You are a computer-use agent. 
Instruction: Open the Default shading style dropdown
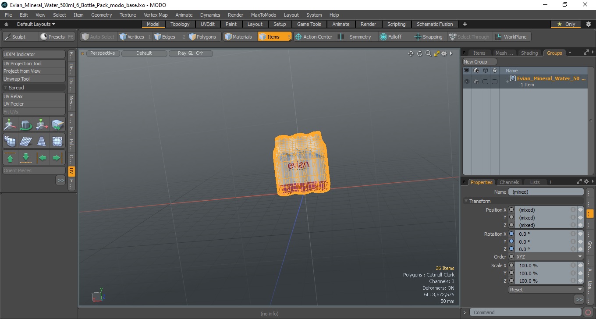point(144,53)
